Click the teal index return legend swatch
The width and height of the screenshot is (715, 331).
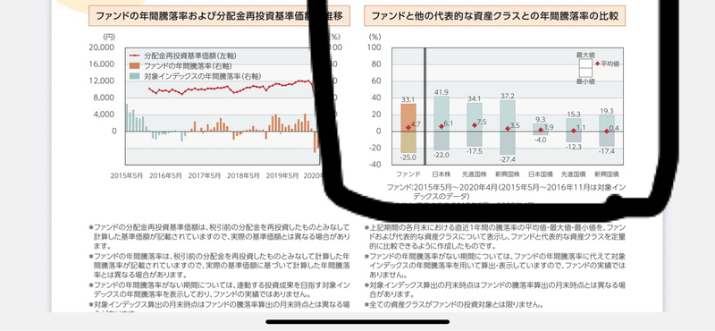[136, 76]
